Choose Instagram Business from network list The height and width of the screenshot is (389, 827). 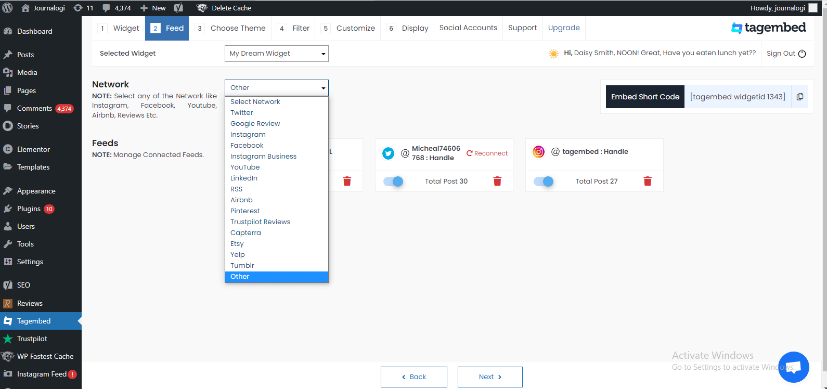pyautogui.click(x=277, y=157)
